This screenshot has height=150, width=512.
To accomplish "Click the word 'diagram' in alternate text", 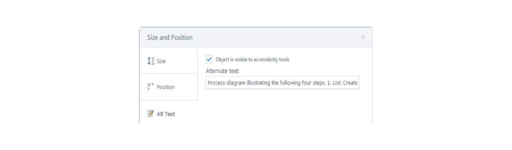I will click(236, 83).
